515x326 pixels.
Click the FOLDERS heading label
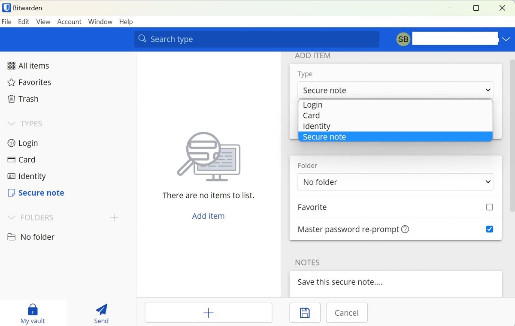[37, 217]
